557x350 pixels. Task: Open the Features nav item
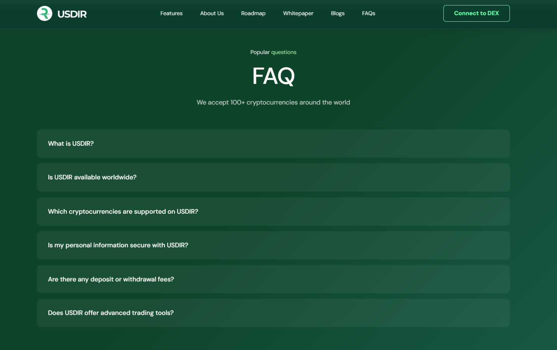tap(171, 13)
